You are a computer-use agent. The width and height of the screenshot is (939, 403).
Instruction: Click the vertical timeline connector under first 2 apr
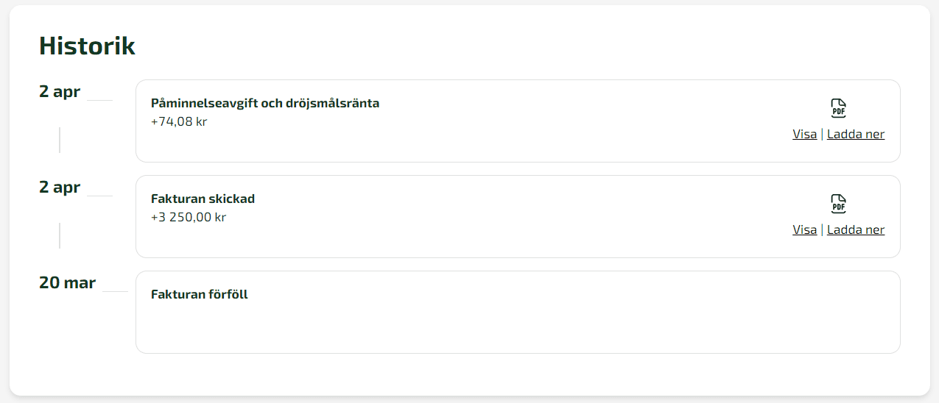pos(60,140)
